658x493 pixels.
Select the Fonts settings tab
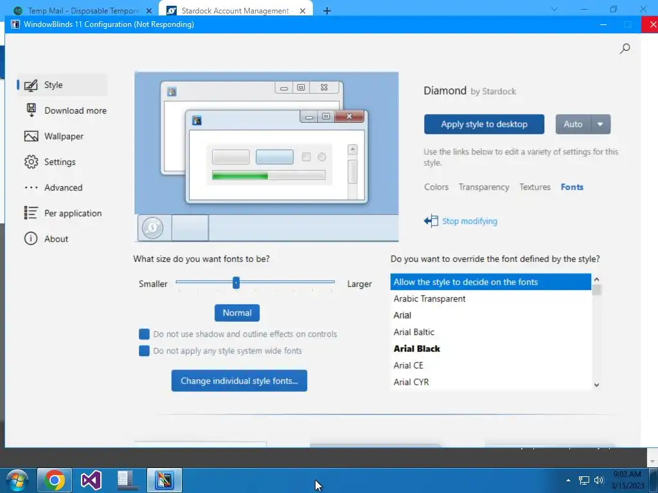pyautogui.click(x=572, y=187)
